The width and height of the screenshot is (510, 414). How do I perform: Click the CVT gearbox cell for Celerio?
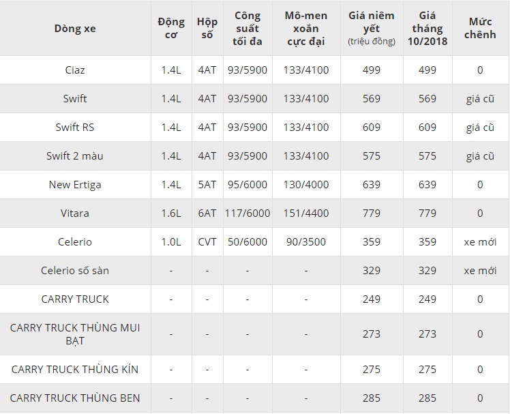[207, 242]
